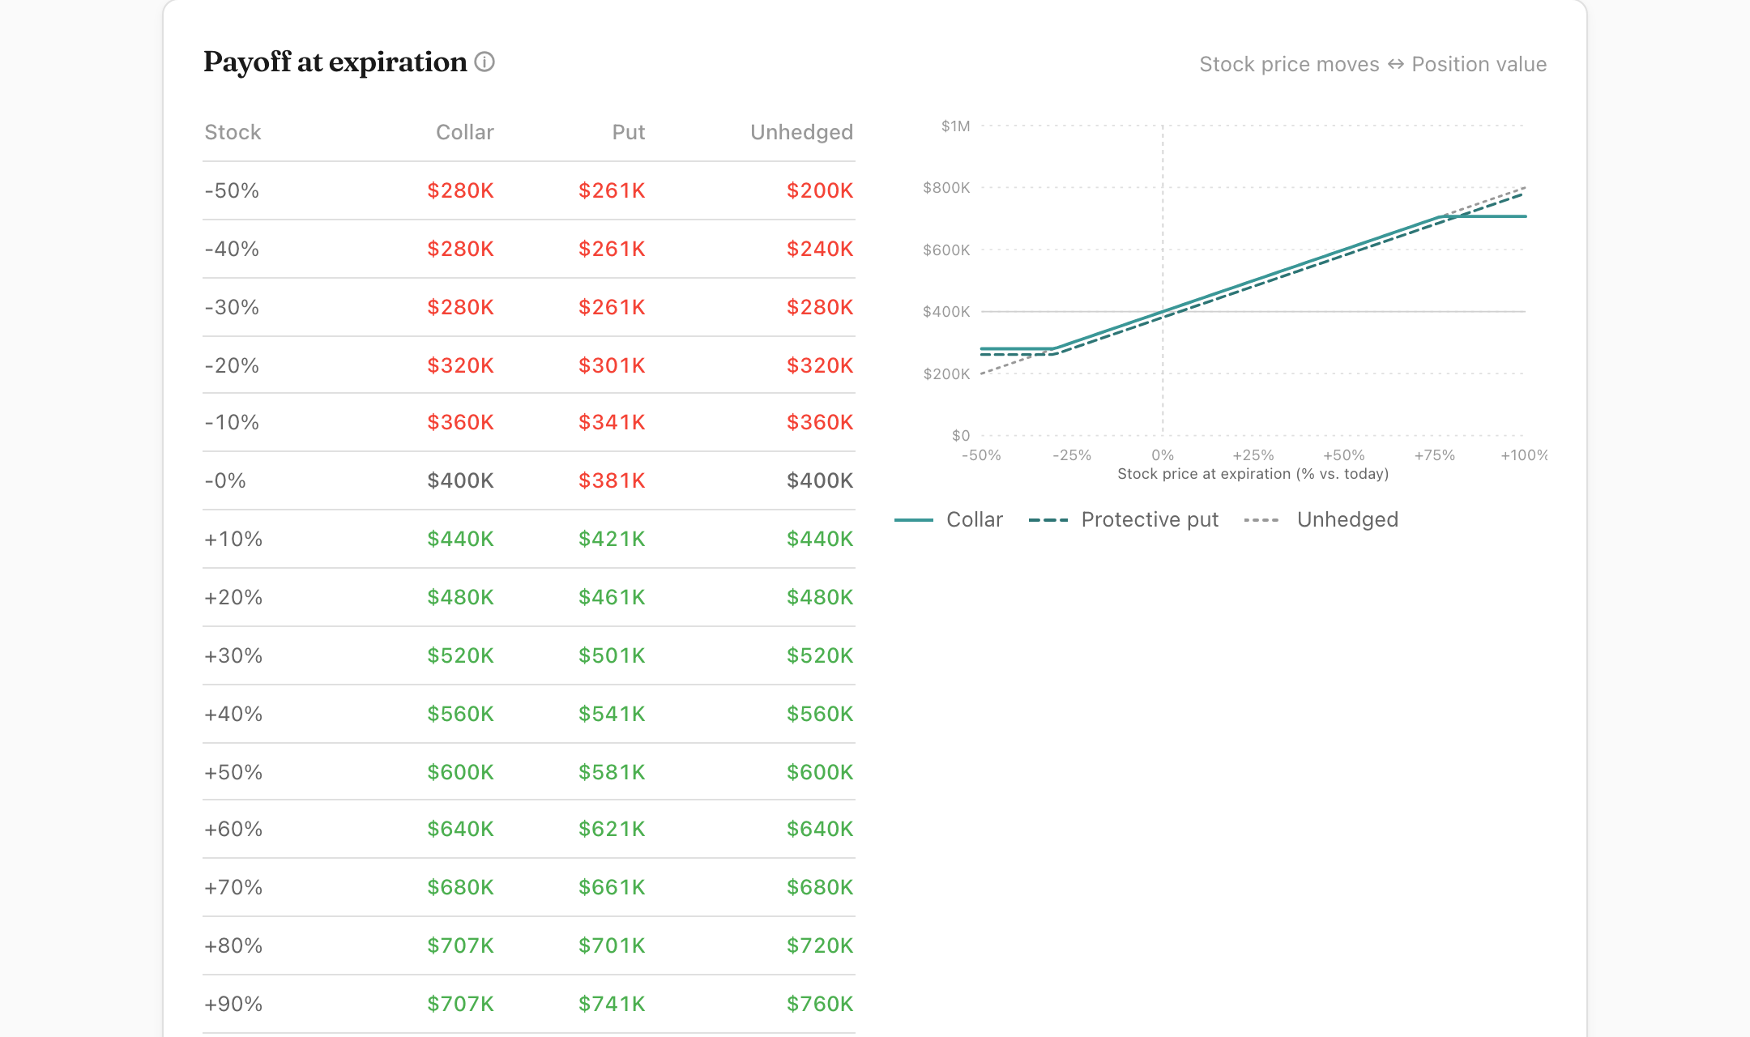
Task: Click the $720K Unhedged value
Action: (820, 945)
